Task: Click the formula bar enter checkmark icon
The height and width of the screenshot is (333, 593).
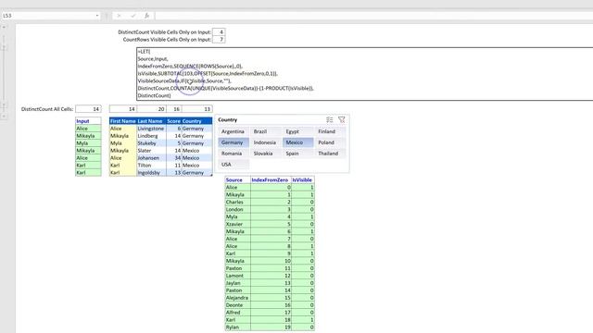Action: tap(132, 16)
